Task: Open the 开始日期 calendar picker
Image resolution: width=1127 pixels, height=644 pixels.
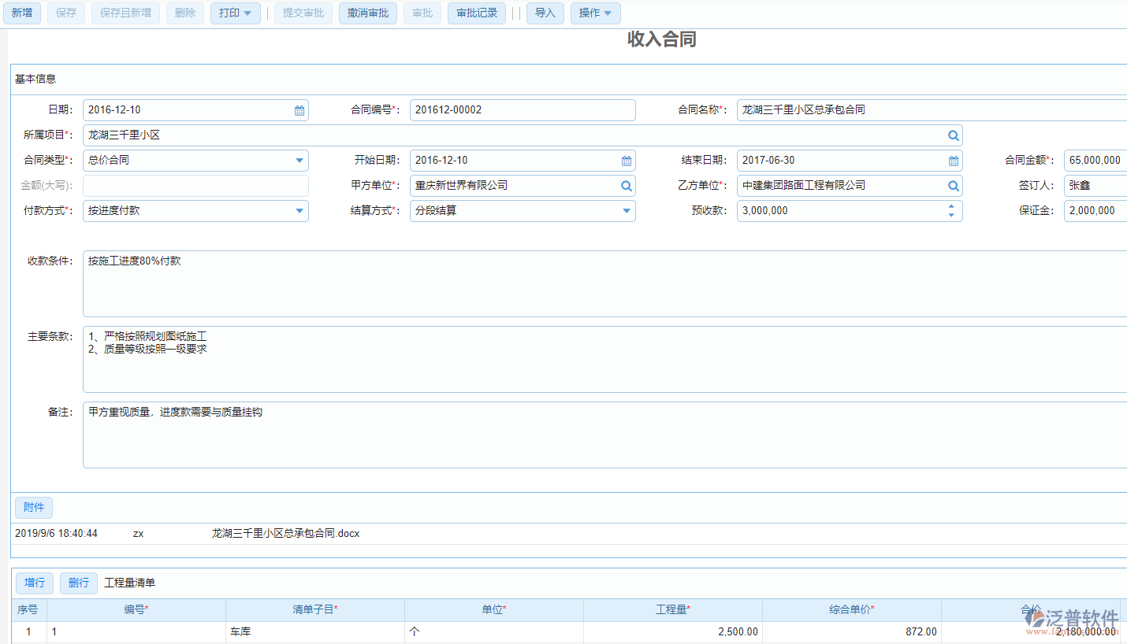Action: (x=627, y=160)
